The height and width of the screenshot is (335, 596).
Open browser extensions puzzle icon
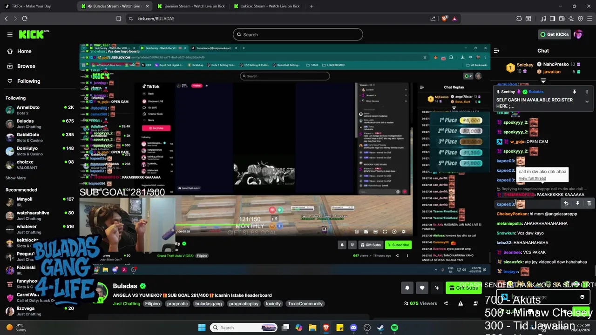point(519,19)
